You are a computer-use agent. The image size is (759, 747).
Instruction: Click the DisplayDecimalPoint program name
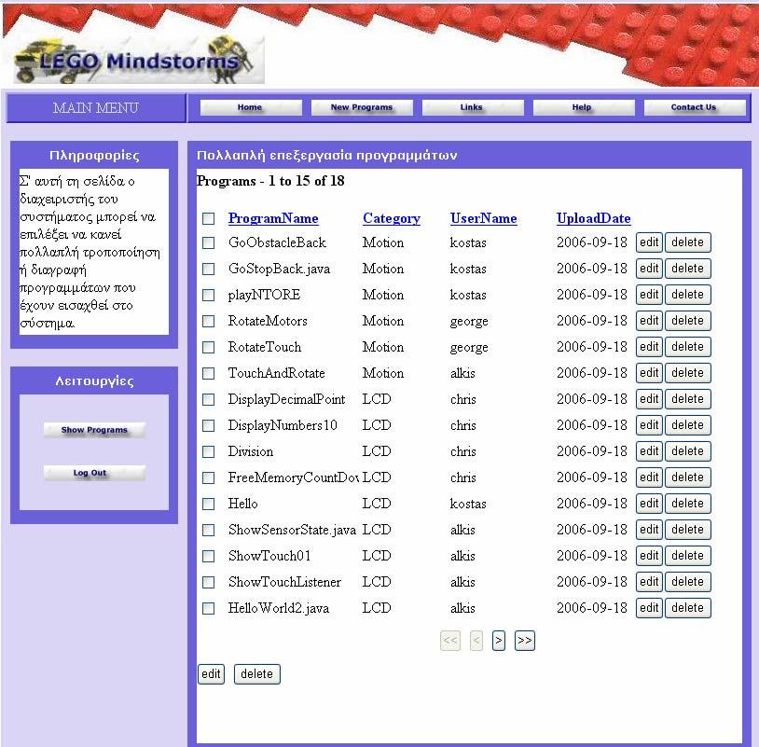click(286, 399)
